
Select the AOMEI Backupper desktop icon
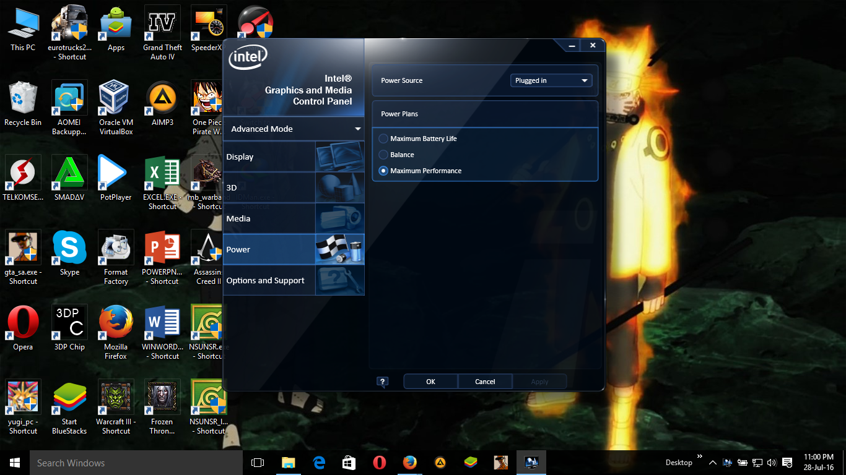coord(69,108)
